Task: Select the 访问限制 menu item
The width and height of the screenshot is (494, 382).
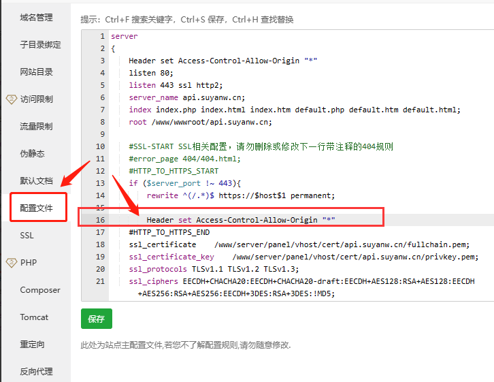Action: point(36,99)
